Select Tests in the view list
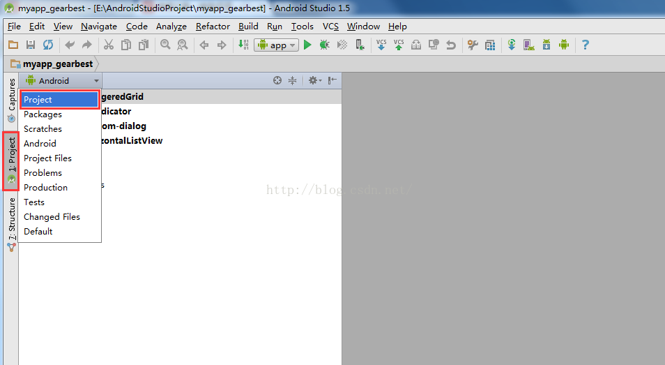This screenshot has height=365, width=665. click(x=59, y=202)
